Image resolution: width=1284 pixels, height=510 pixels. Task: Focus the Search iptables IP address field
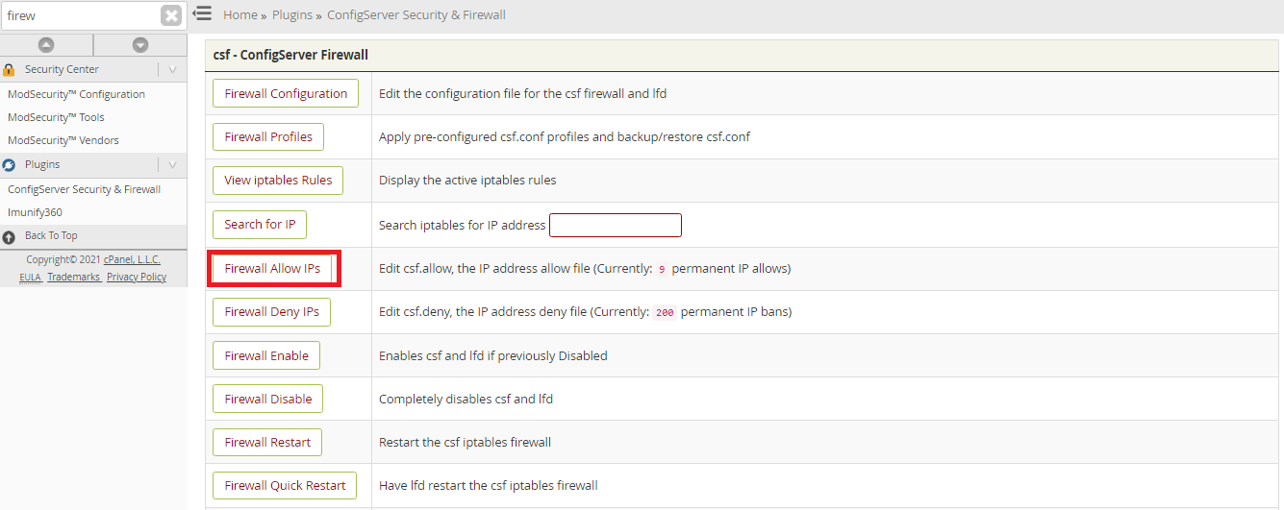click(616, 225)
